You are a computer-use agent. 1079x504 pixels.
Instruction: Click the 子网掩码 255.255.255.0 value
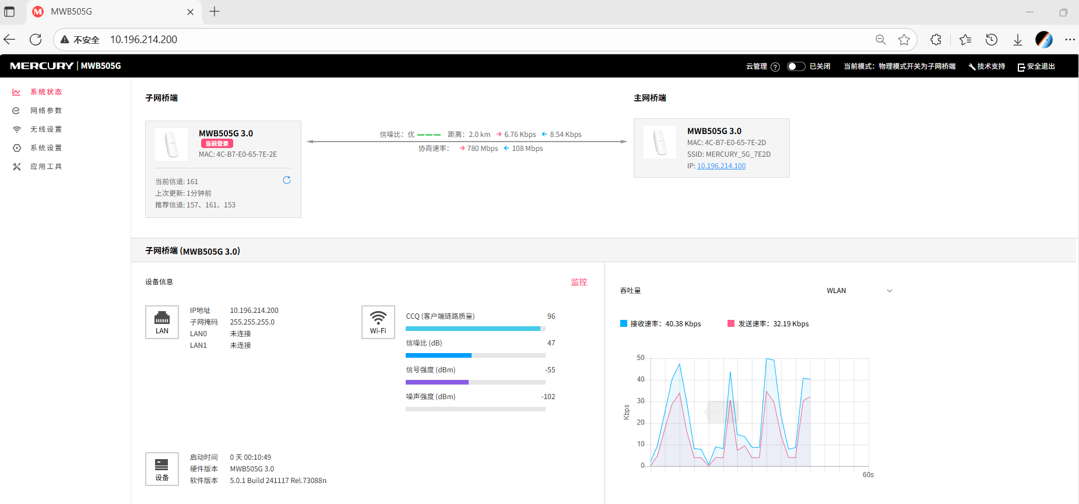(x=252, y=322)
